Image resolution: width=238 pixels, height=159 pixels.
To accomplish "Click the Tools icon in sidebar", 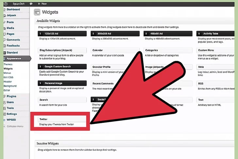I will pyautogui.click(x=5, y=108).
